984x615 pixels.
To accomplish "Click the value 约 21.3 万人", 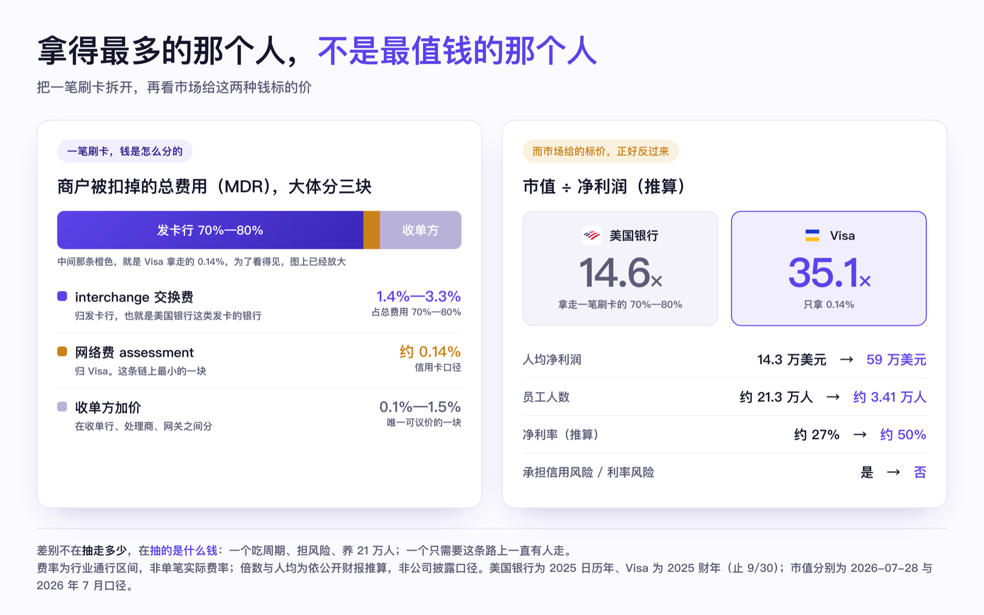I will [x=776, y=397].
